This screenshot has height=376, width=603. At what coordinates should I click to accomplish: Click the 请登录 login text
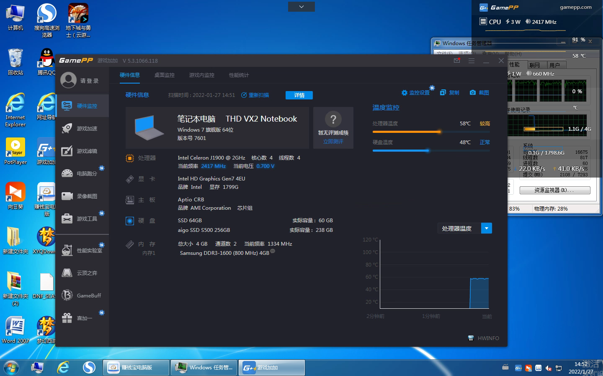pos(90,81)
